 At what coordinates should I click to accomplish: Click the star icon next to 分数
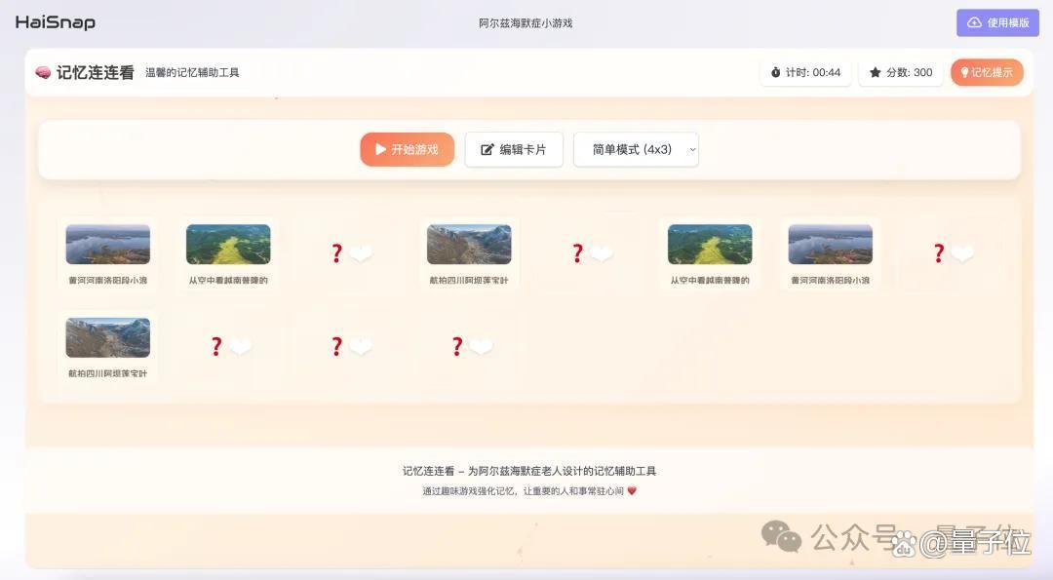pyautogui.click(x=875, y=72)
